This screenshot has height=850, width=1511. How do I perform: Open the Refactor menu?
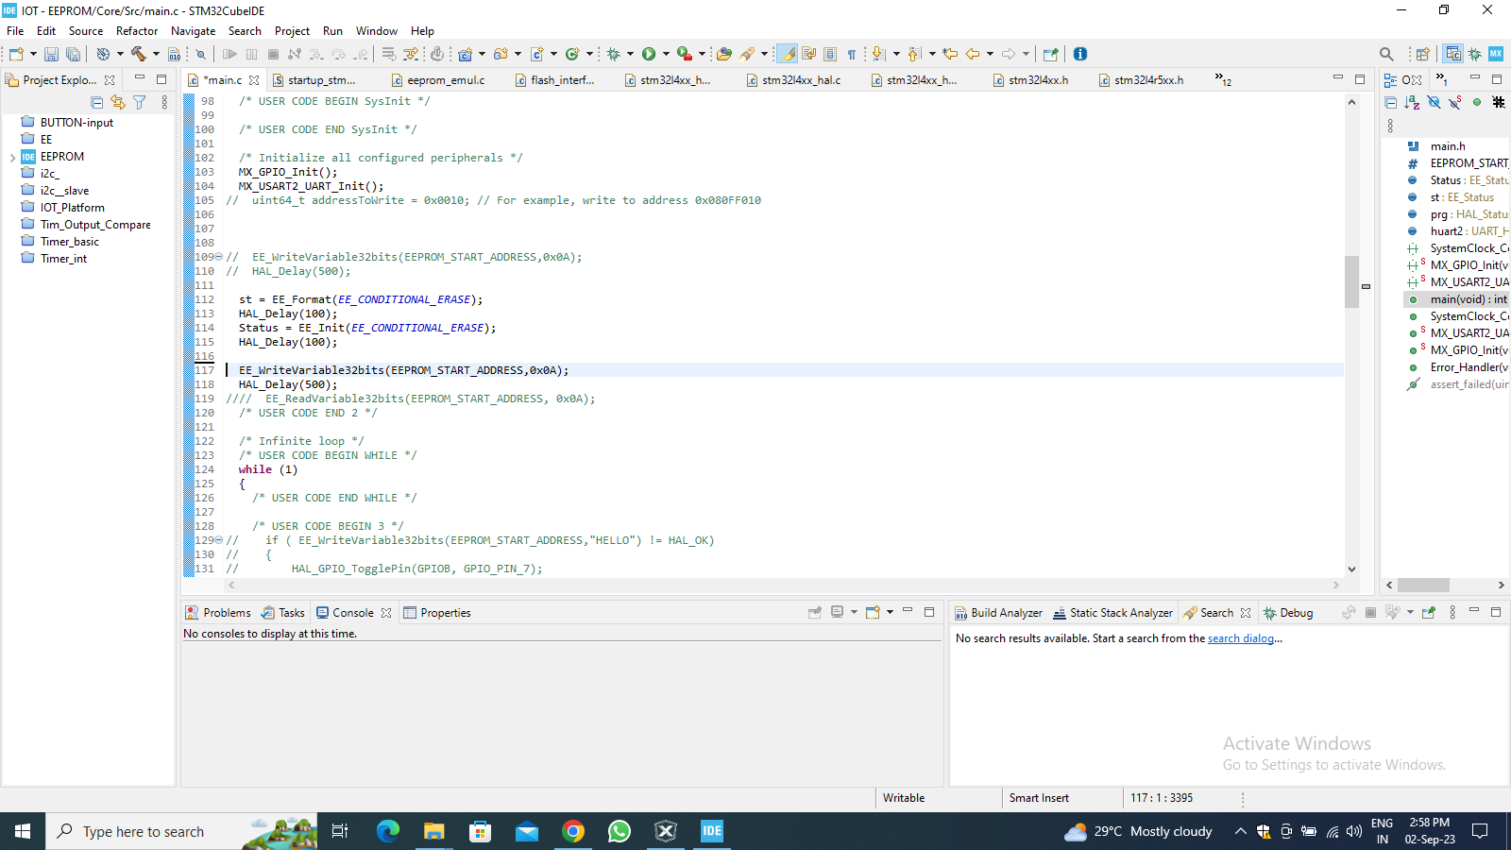pyautogui.click(x=137, y=31)
